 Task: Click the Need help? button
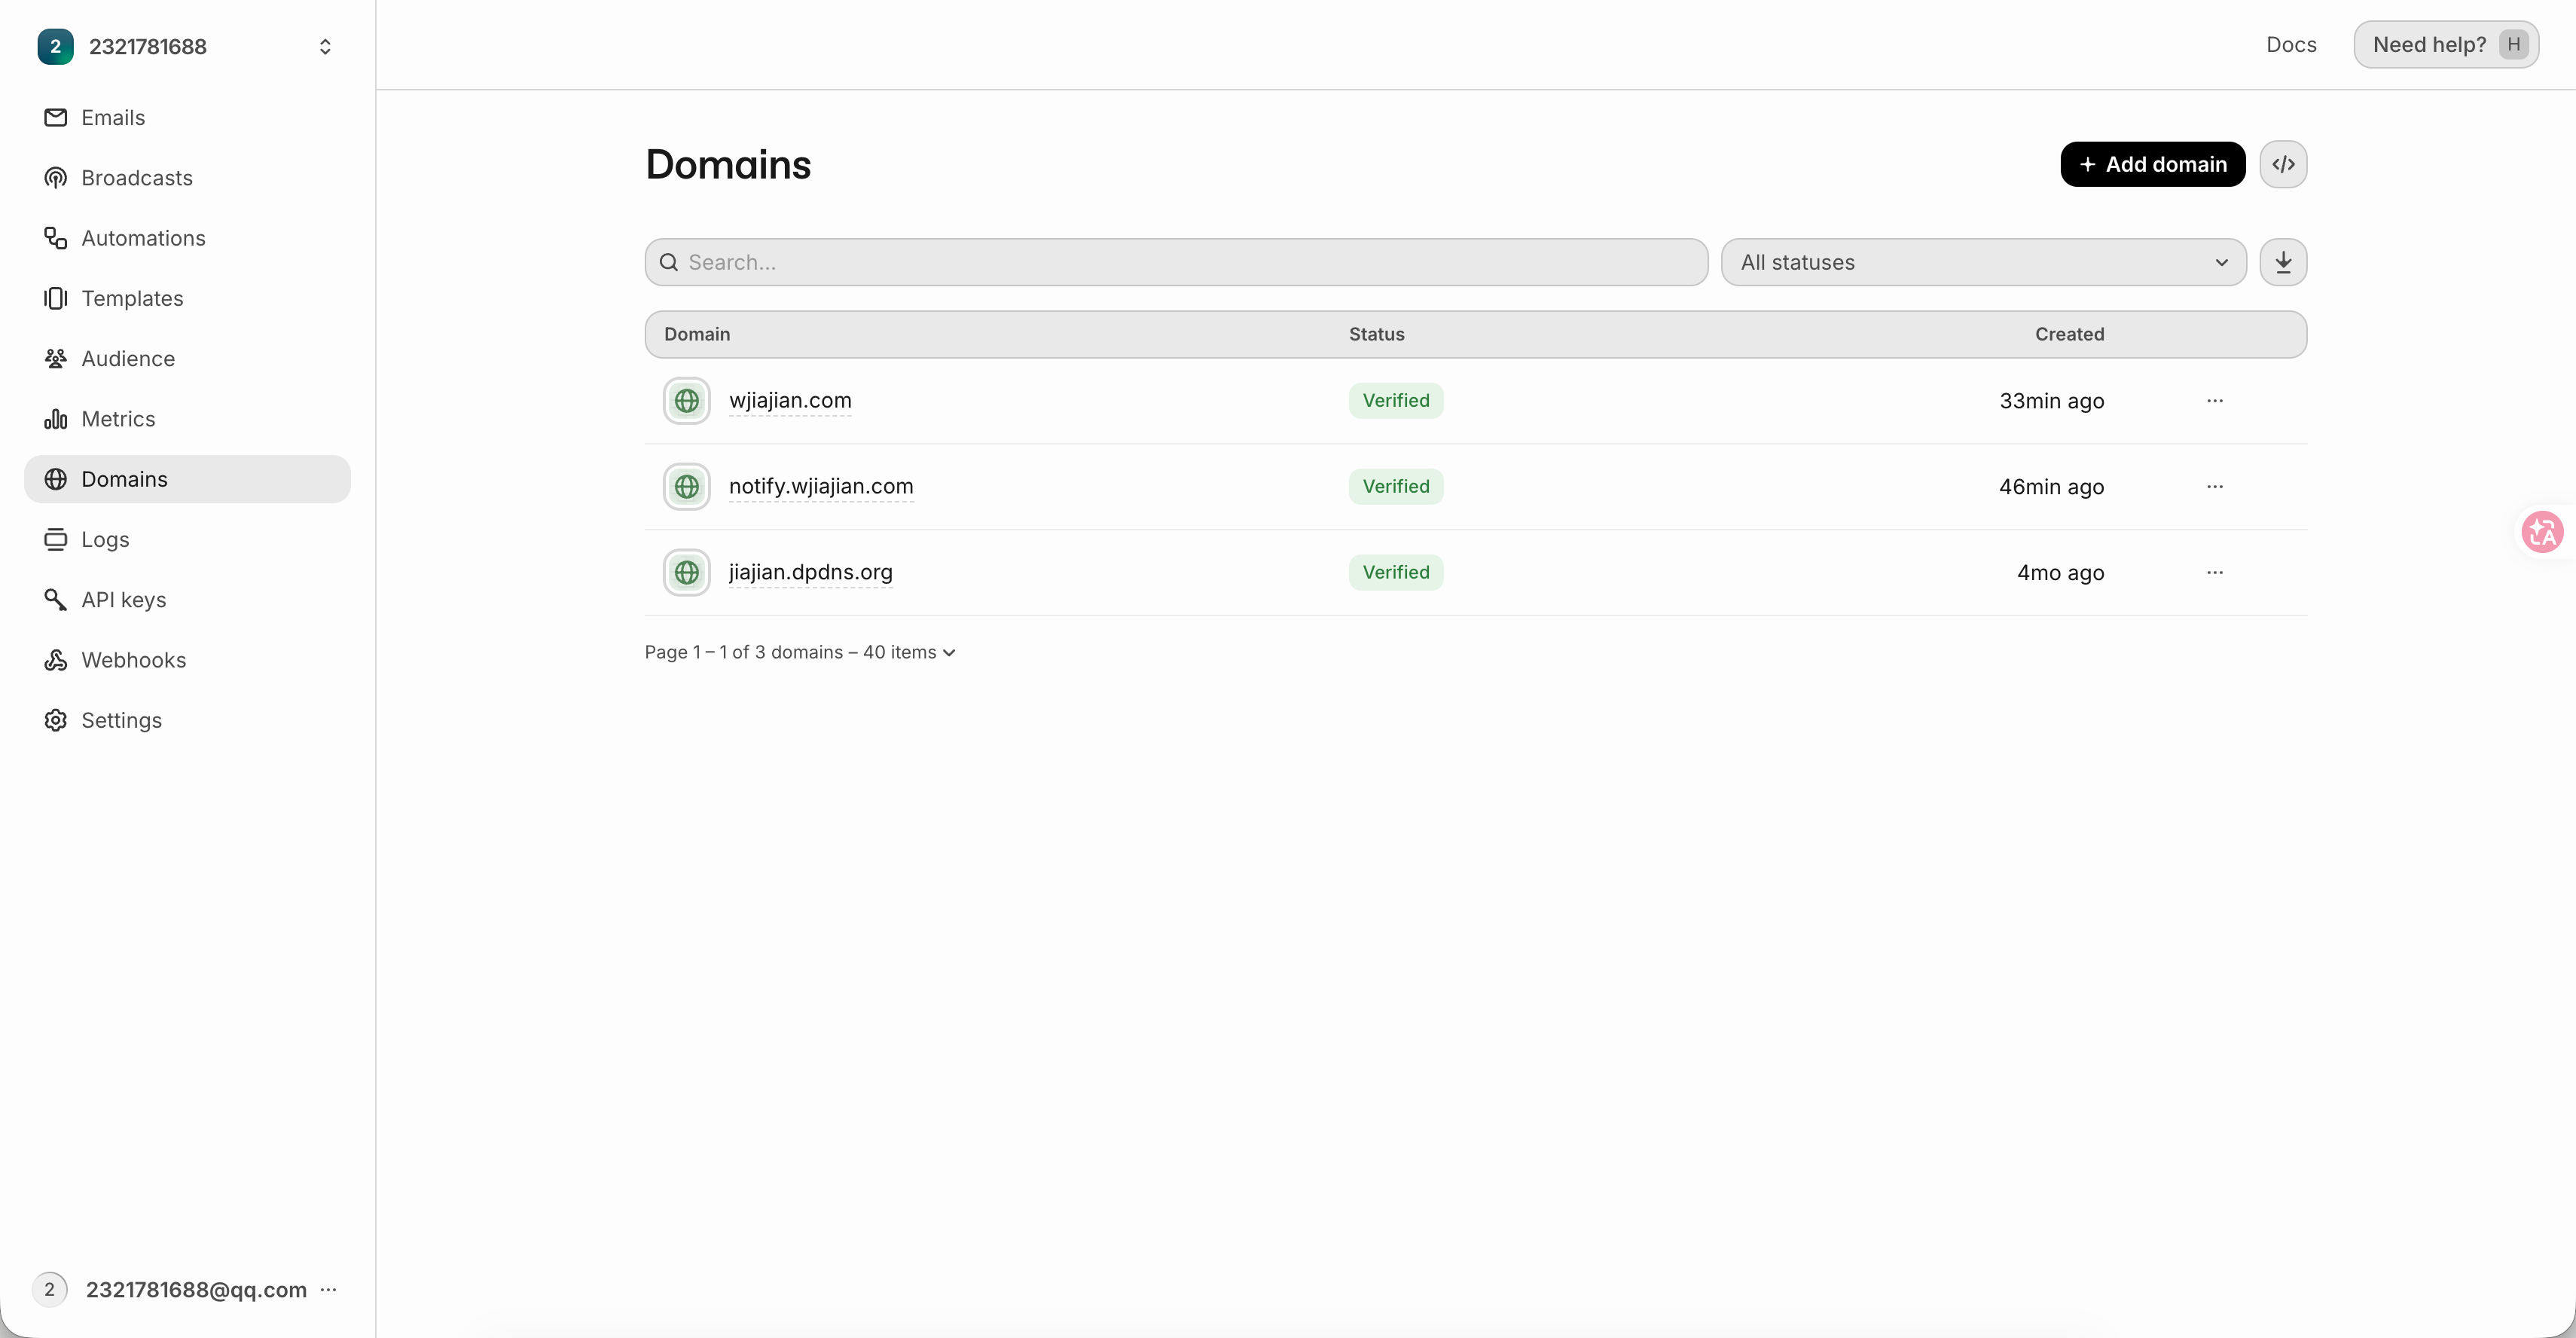2445,44
